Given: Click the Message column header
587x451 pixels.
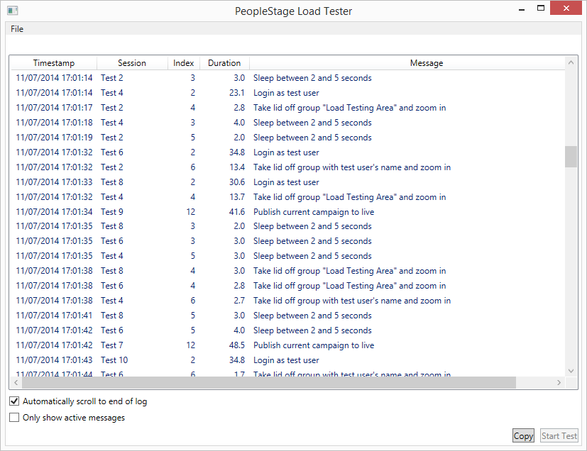Looking at the screenshot, I should (x=426, y=63).
